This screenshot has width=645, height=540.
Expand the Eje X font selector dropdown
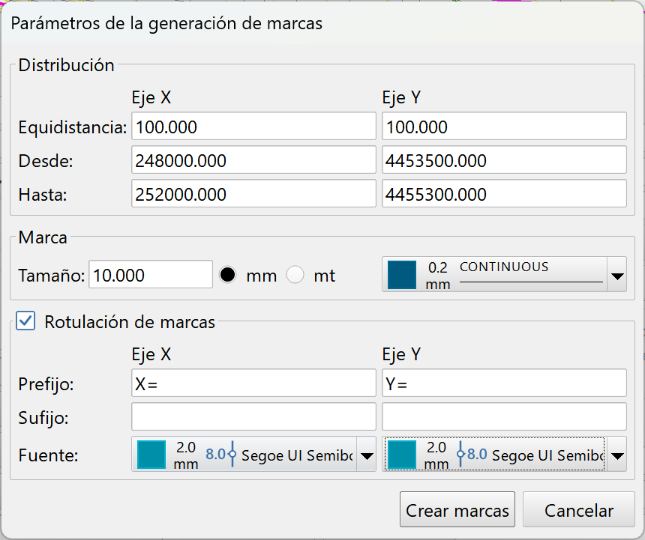[x=366, y=455]
